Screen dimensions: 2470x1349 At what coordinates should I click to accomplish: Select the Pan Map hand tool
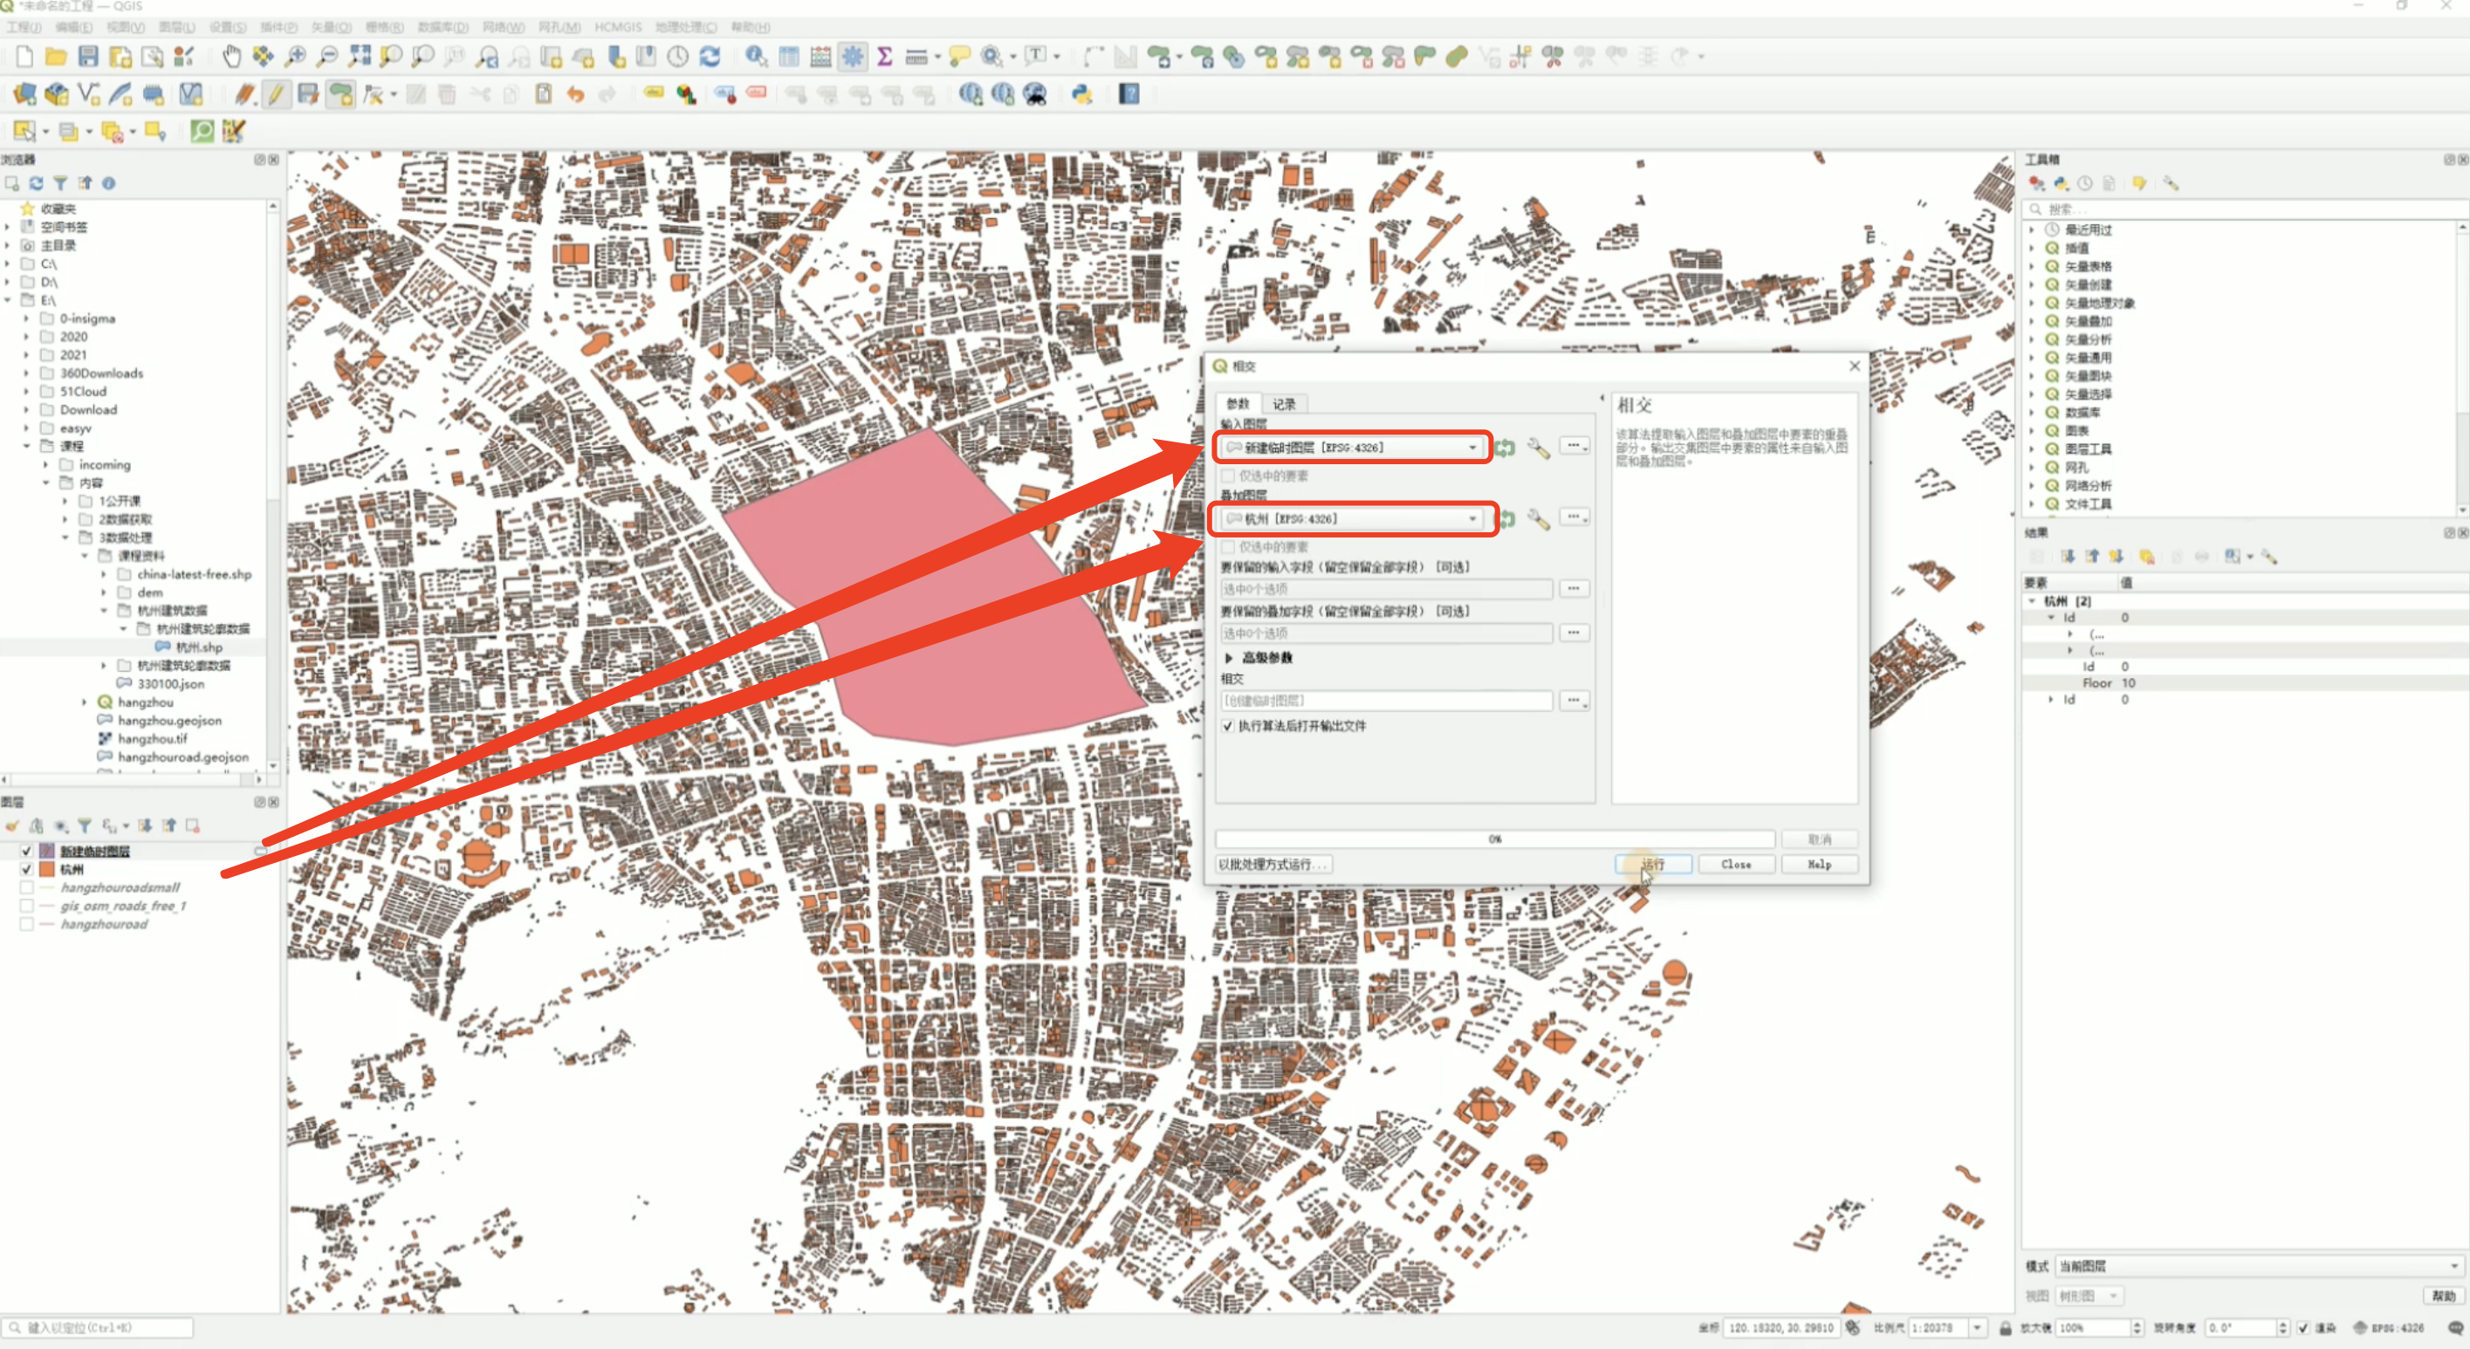point(231,57)
